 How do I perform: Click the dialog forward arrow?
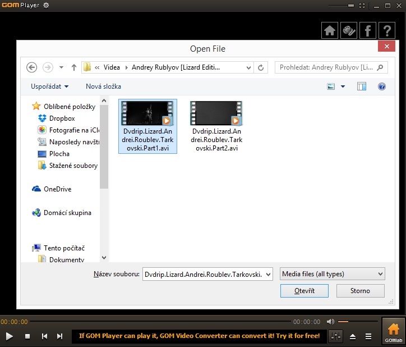coord(48,67)
